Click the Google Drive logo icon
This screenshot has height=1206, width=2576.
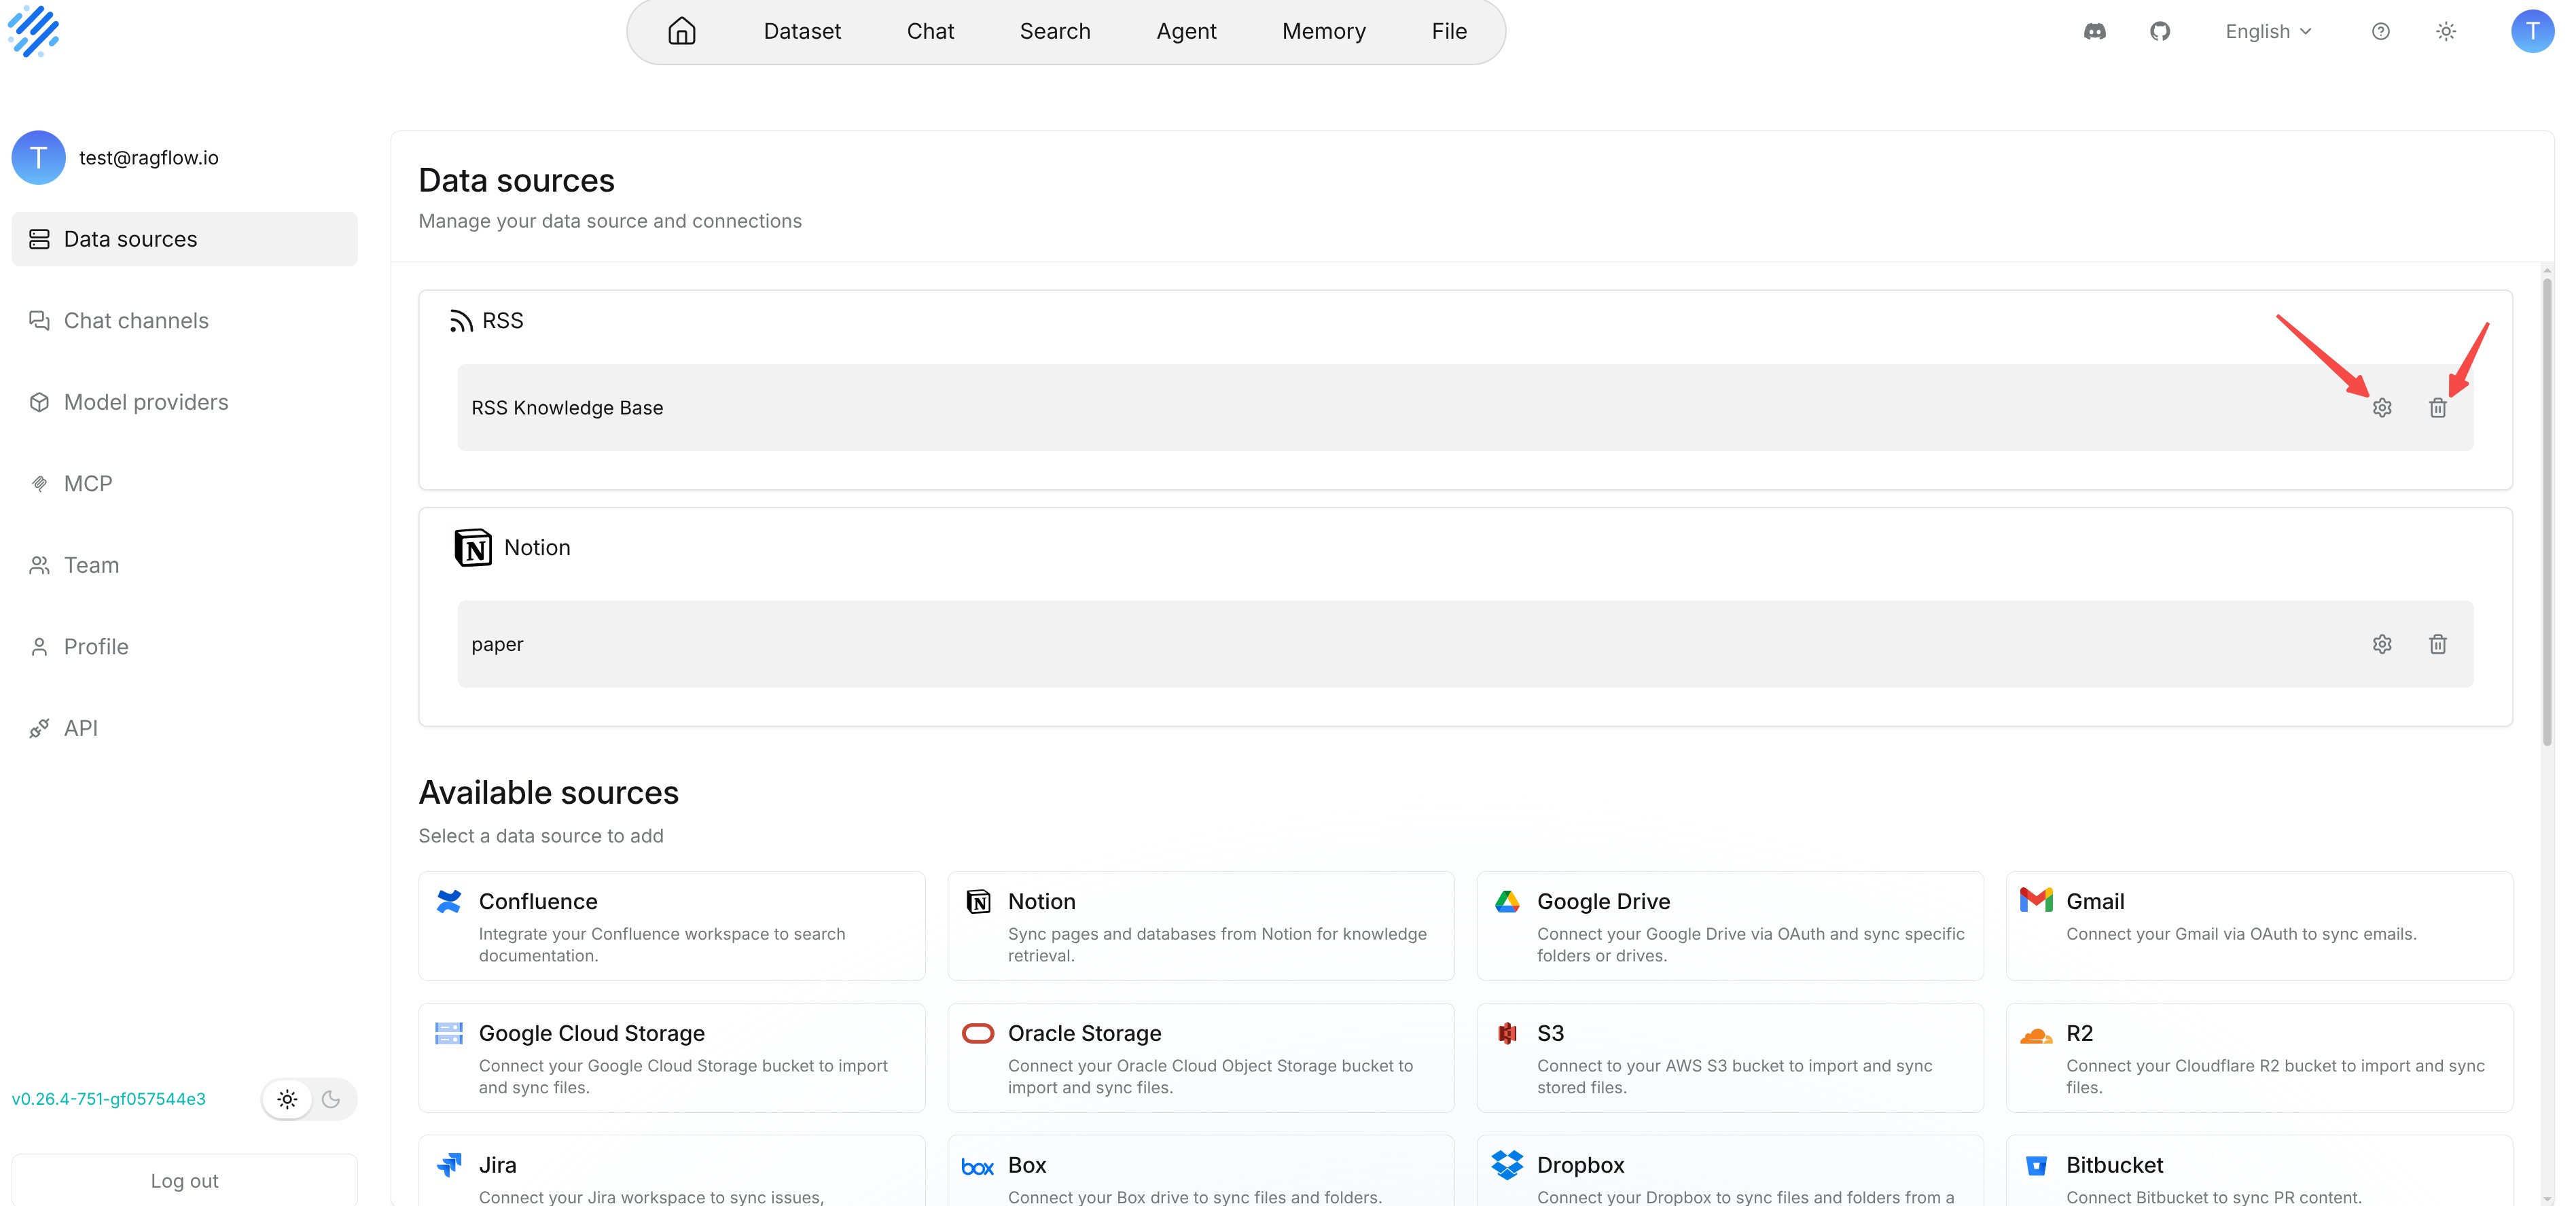pyautogui.click(x=1507, y=901)
